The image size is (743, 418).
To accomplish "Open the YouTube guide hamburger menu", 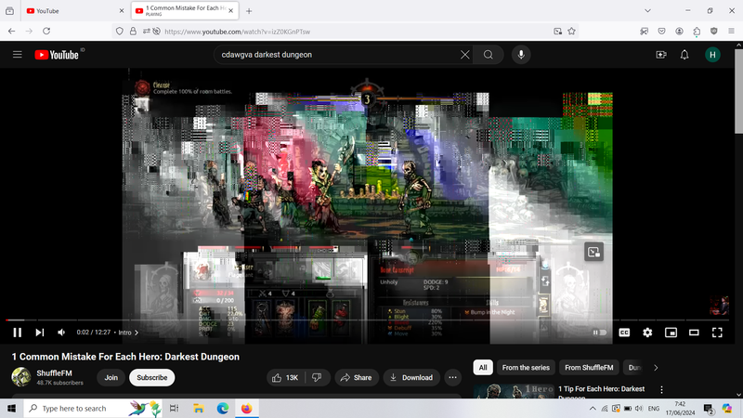I will 17,55.
